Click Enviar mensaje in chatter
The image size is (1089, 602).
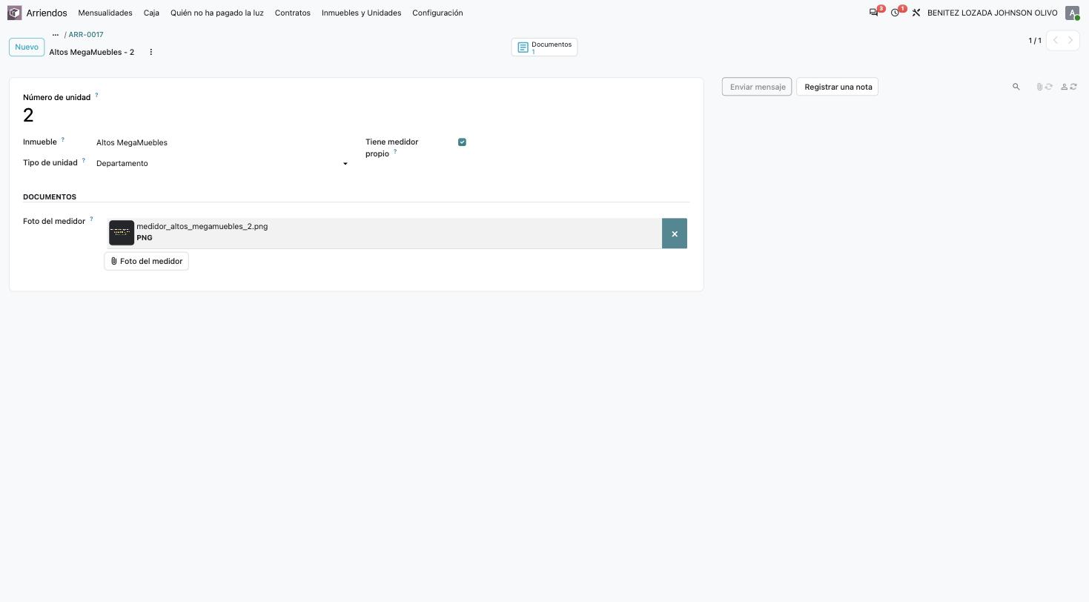tap(757, 87)
